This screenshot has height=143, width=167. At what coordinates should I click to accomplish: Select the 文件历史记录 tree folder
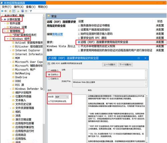point(23,104)
